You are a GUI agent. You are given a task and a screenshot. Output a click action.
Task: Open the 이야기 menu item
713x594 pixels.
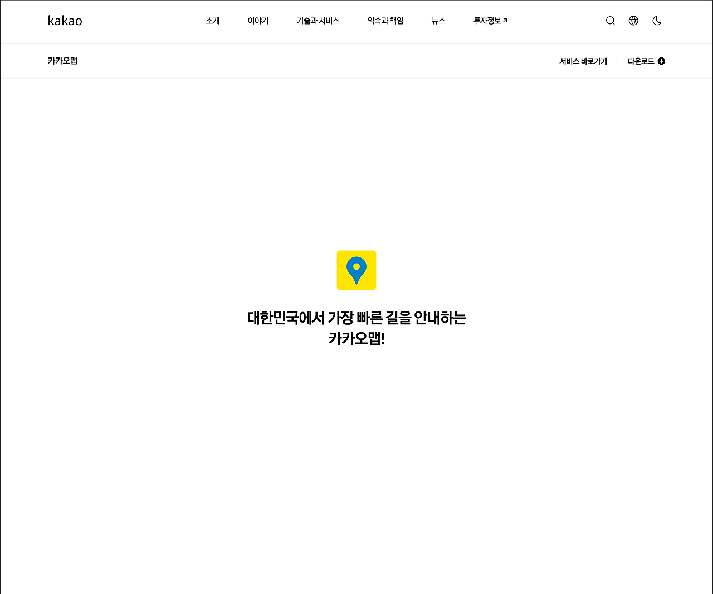click(x=257, y=21)
